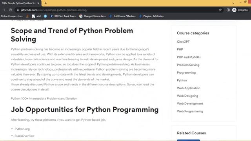Click the Job Opportunities for Python Programming heading

pos(85,110)
